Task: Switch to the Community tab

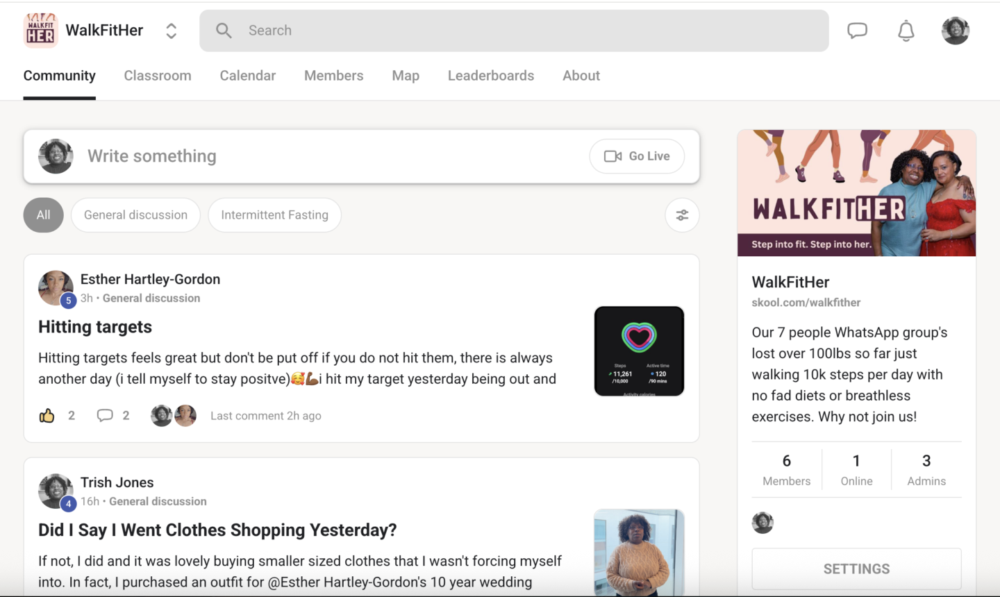Action: pyautogui.click(x=60, y=76)
